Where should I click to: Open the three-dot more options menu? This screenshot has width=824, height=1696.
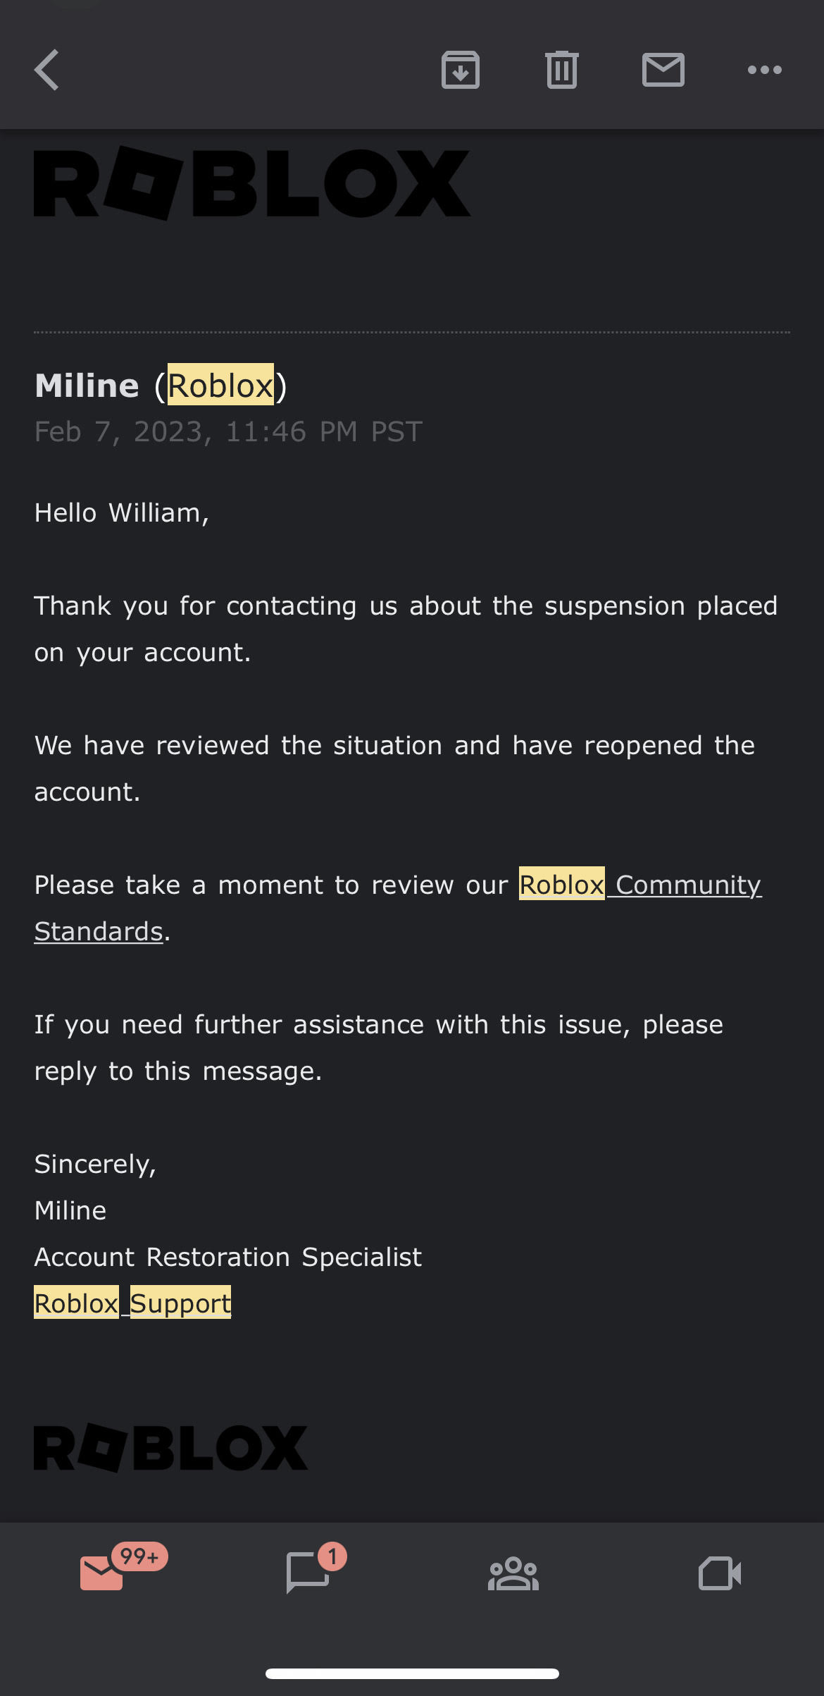point(764,70)
